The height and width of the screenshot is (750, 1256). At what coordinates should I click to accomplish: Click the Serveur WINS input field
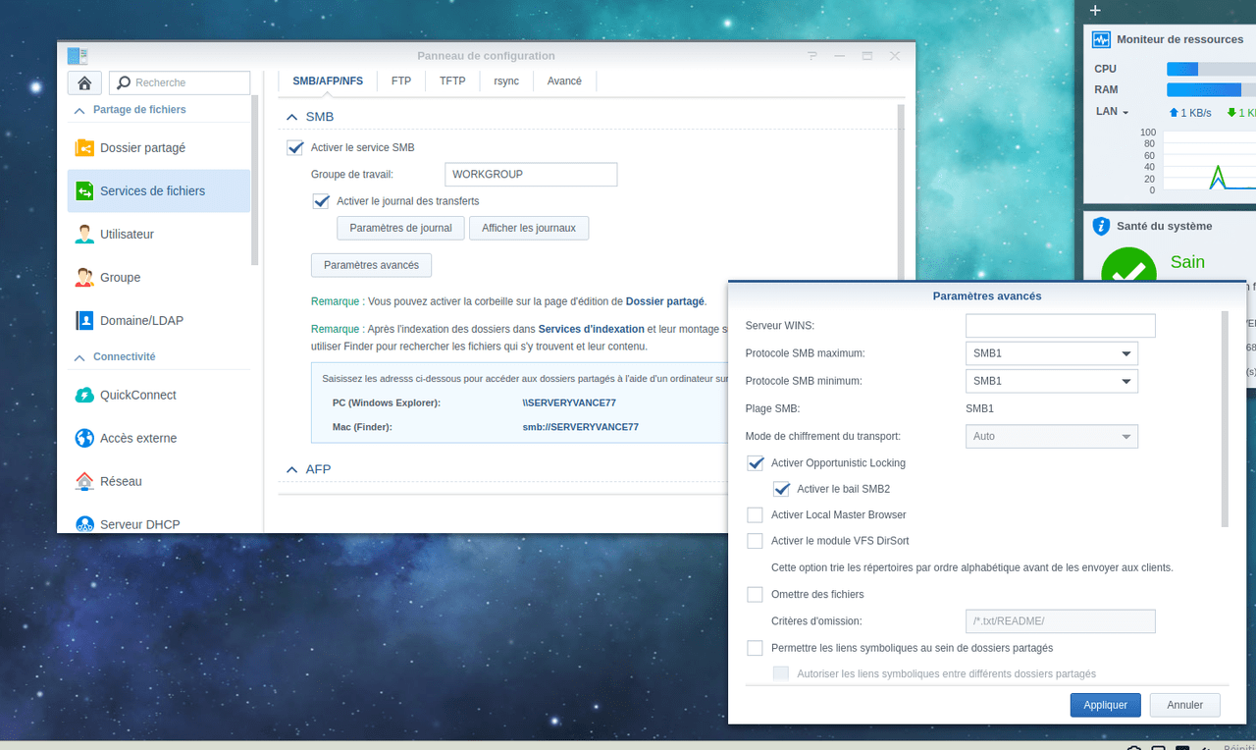[x=1060, y=325]
